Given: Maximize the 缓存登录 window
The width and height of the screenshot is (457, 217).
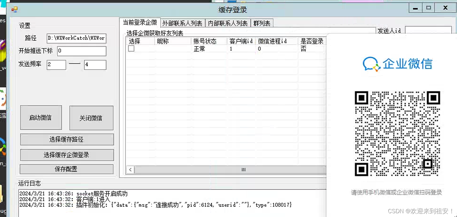Looking at the screenshot, I should pos(429,8).
